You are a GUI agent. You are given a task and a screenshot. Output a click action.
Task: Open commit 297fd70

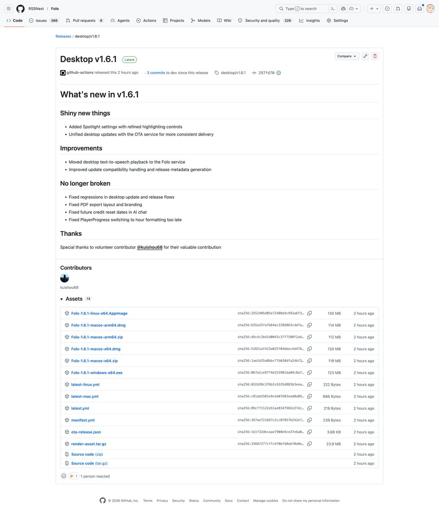(x=266, y=73)
